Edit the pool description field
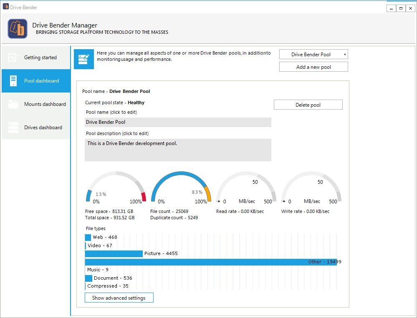The image size is (417, 318). 178,150
